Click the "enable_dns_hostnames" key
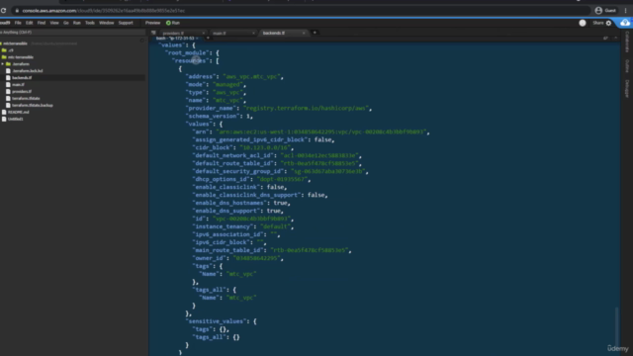The width and height of the screenshot is (633, 356). point(228,203)
